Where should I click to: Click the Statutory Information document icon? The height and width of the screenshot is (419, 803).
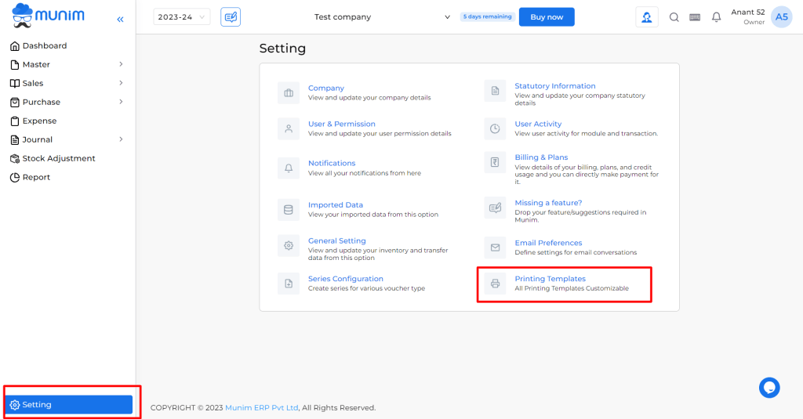496,91
